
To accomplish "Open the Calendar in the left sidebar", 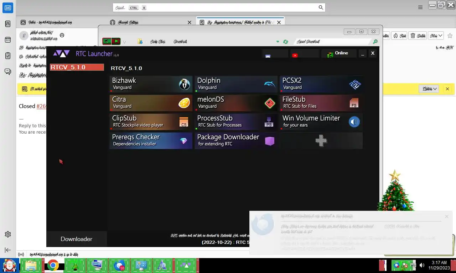I will coord(8,40).
